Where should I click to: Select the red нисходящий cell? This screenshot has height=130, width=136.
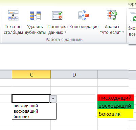point(115,98)
